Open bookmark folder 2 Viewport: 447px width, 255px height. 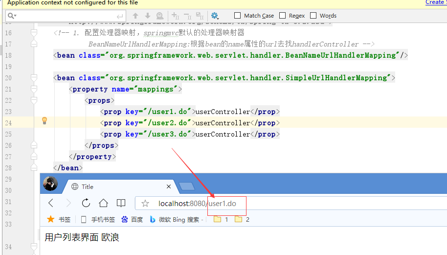(x=242, y=219)
